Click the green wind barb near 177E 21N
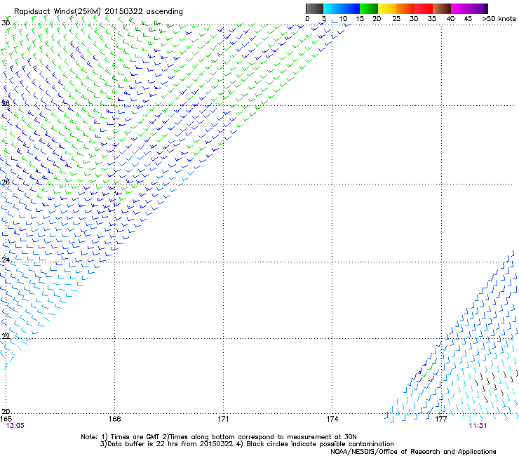The width and height of the screenshot is (519, 456). [x=428, y=371]
